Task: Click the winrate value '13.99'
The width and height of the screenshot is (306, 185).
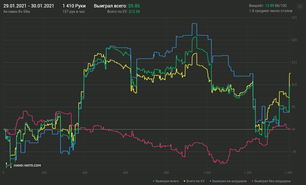Action: click(270, 6)
